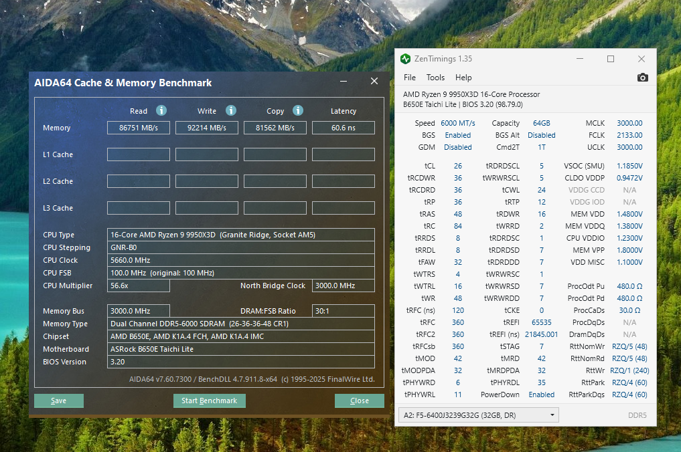Click the tRC 84 value

click(x=458, y=227)
